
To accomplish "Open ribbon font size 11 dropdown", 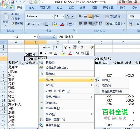I will (x=63, y=16).
